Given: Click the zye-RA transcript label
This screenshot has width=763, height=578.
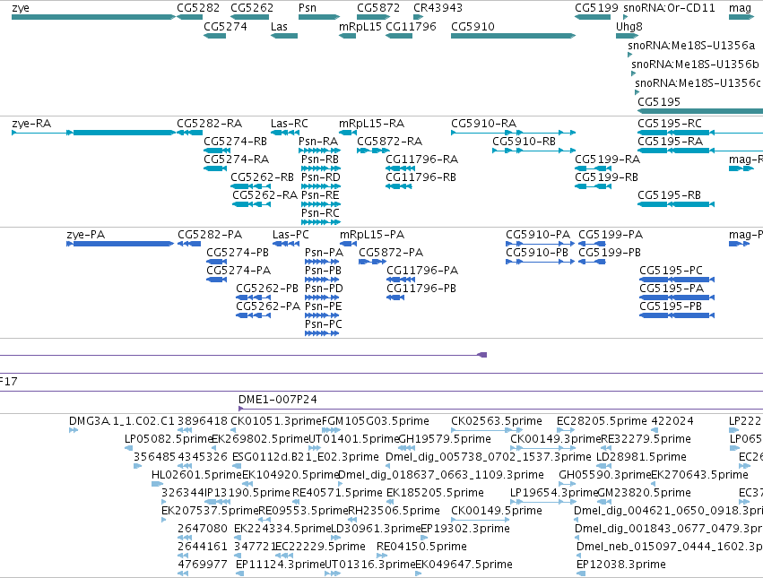Looking at the screenshot, I should 31,123.
